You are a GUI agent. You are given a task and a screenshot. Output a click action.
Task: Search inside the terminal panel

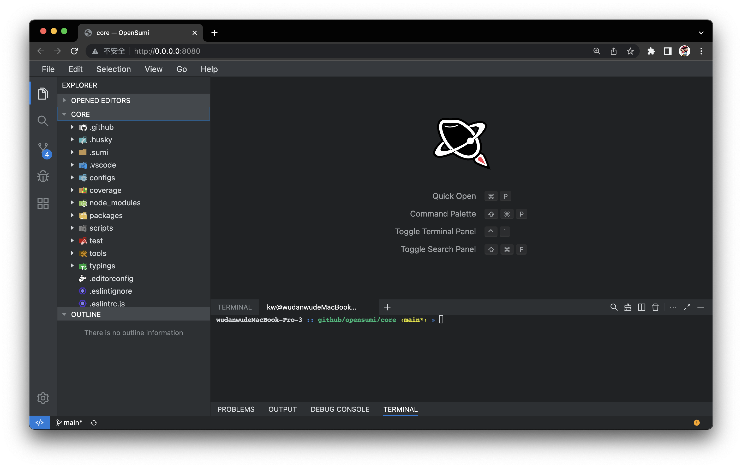coord(613,307)
